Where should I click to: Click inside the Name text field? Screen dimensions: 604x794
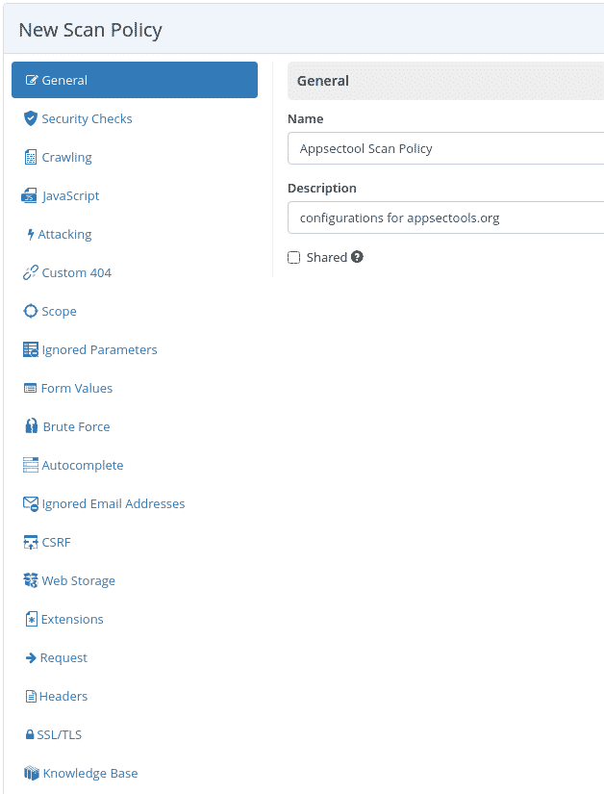tap(442, 148)
